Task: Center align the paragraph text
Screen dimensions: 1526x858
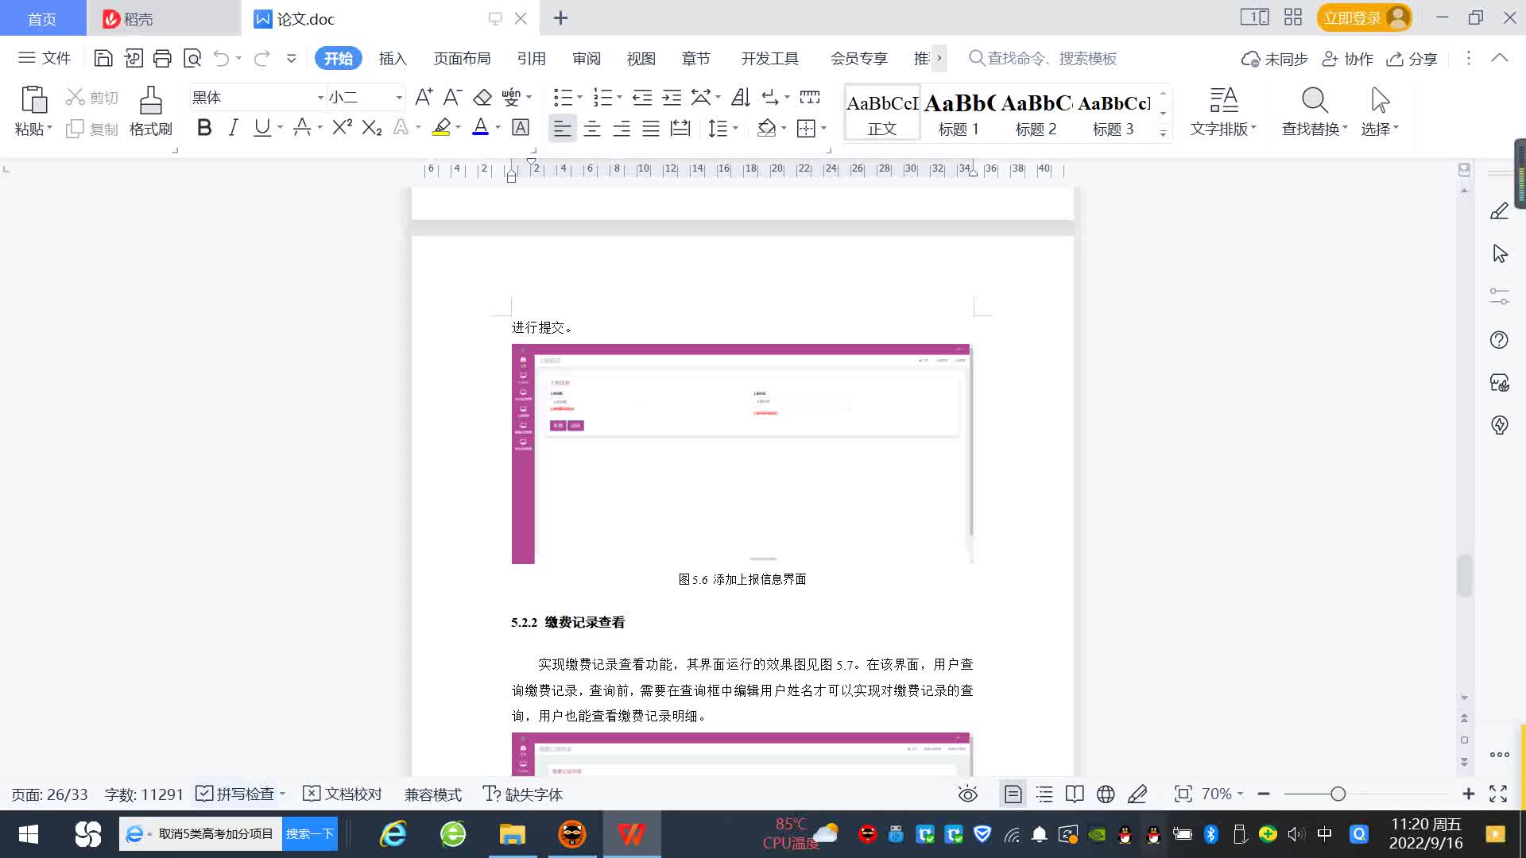Action: point(592,128)
